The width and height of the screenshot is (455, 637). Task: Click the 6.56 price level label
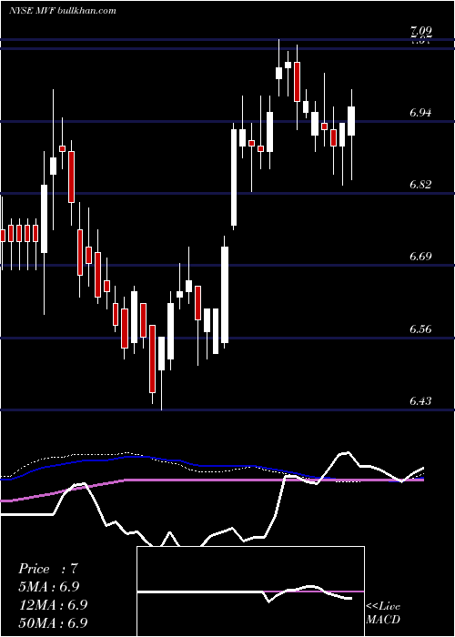[x=420, y=329]
